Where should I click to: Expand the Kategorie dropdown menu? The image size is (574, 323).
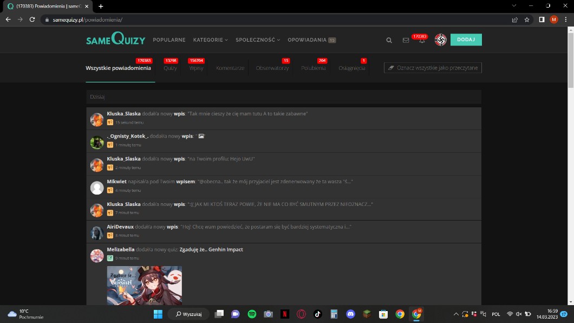tap(210, 40)
